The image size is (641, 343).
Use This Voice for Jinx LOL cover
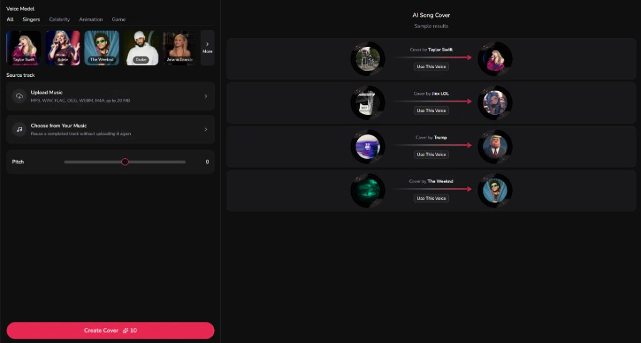(431, 111)
